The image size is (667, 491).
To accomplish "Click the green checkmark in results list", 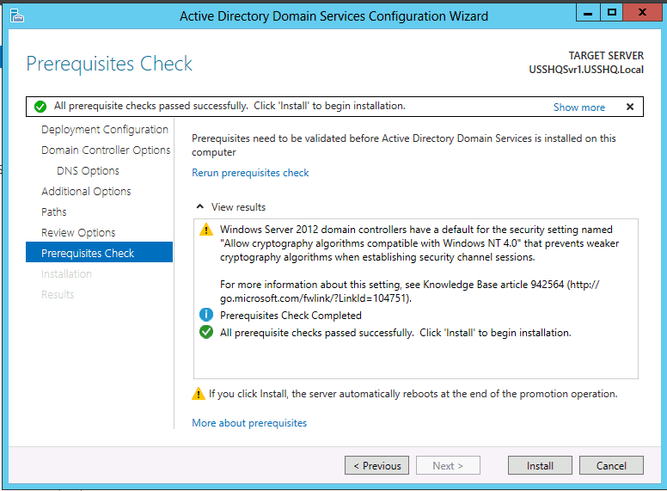I will [x=206, y=332].
